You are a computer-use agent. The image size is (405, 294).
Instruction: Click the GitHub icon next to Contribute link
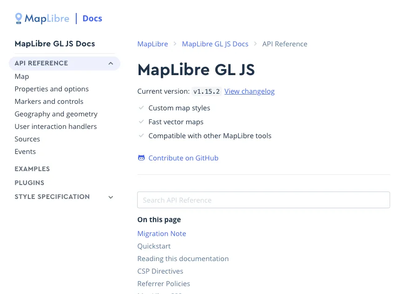(x=141, y=158)
